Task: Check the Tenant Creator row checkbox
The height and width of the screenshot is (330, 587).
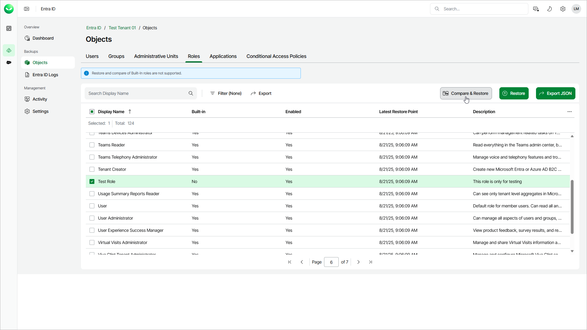Action: pos(92,169)
